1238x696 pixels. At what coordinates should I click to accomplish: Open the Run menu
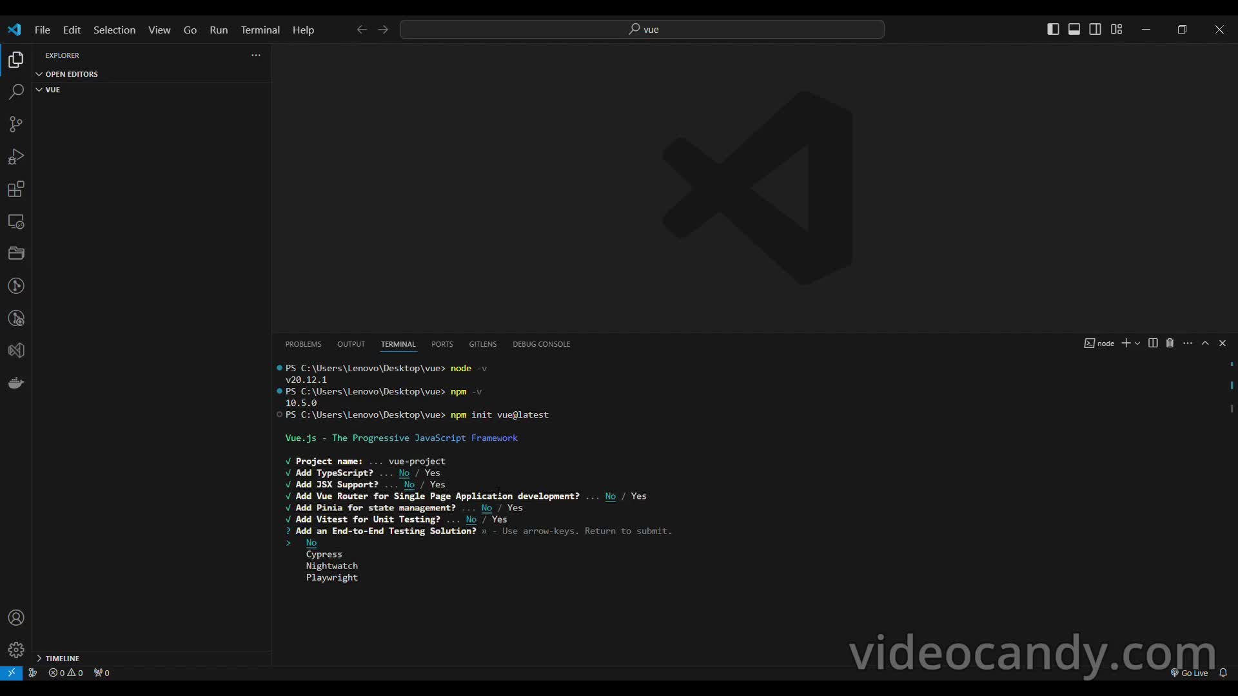click(219, 30)
